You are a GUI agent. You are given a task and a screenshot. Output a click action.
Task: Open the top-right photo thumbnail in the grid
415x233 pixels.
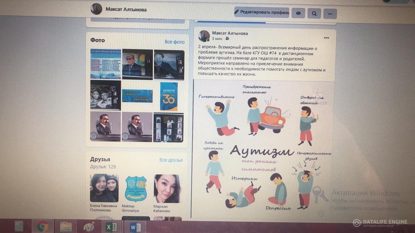click(x=169, y=65)
